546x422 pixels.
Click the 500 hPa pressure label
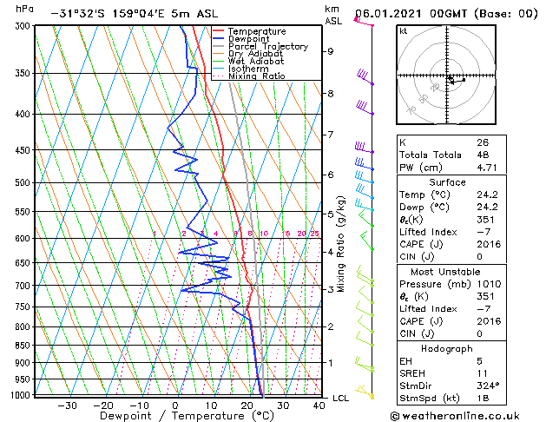[x=23, y=182]
